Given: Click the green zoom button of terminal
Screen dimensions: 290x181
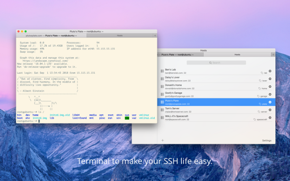Looking at the screenshot, I should pyautogui.click(x=26, y=31).
